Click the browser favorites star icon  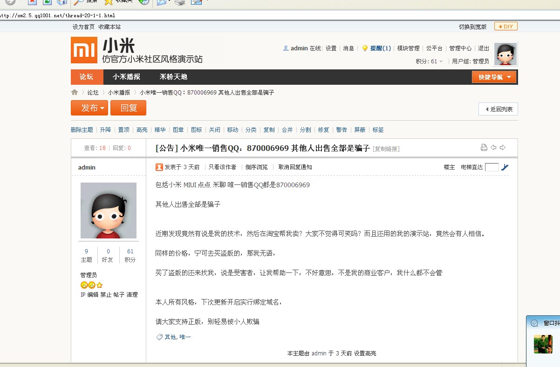(x=109, y=2)
